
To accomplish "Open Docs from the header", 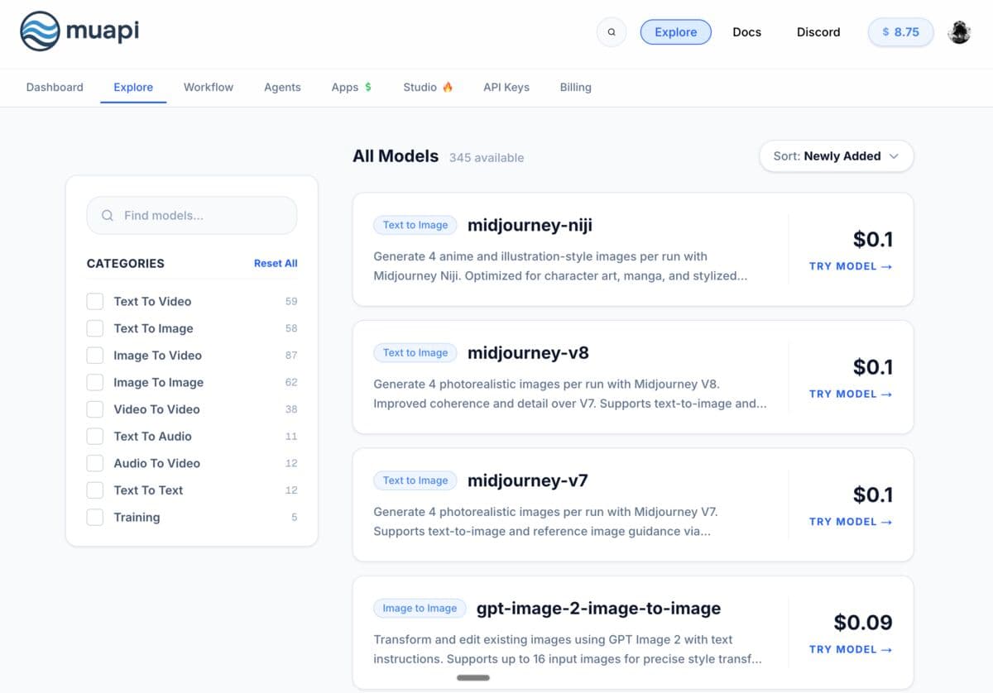I will tap(747, 32).
